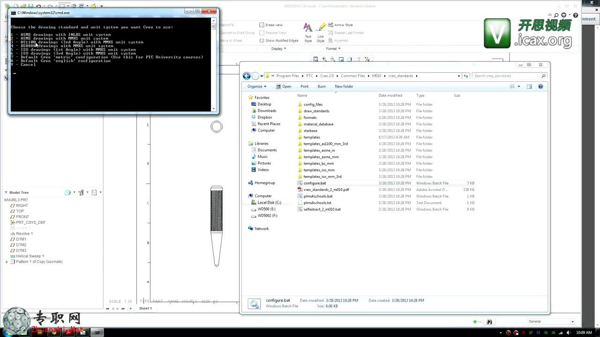The width and height of the screenshot is (600, 337).
Task: Click Open in Explorer toolbar
Action: 284,87
